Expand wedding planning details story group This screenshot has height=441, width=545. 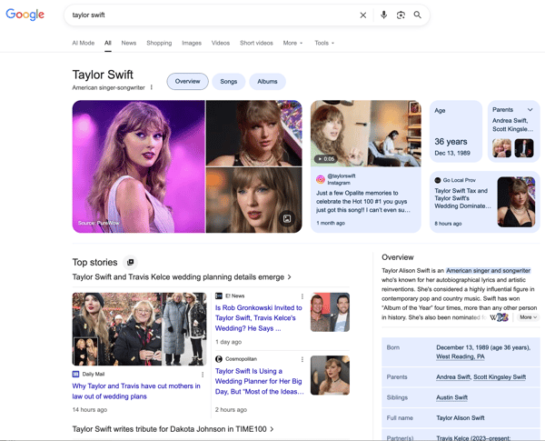182,277
